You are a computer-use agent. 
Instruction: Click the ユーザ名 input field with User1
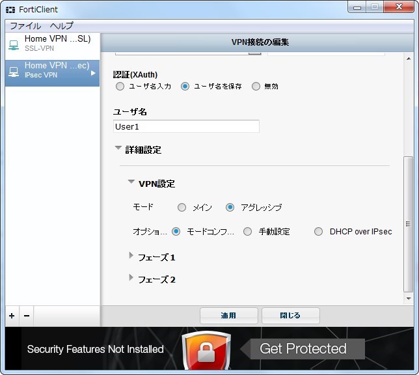[186, 126]
